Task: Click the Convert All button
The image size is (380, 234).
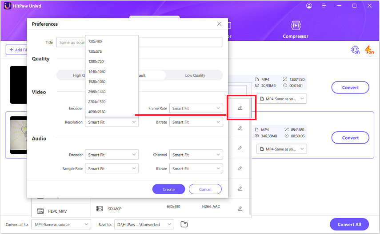Action: click(x=349, y=224)
